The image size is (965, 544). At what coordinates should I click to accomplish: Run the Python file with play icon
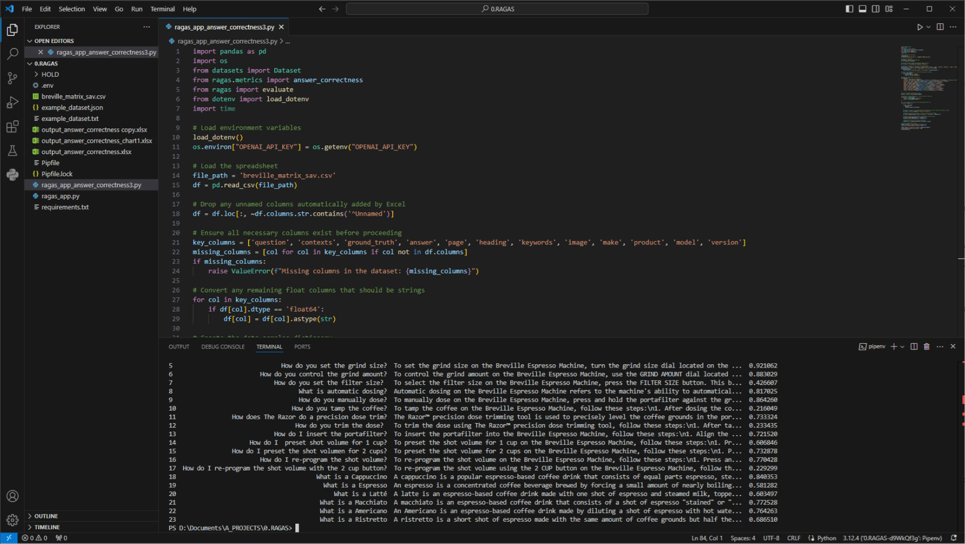tap(919, 27)
